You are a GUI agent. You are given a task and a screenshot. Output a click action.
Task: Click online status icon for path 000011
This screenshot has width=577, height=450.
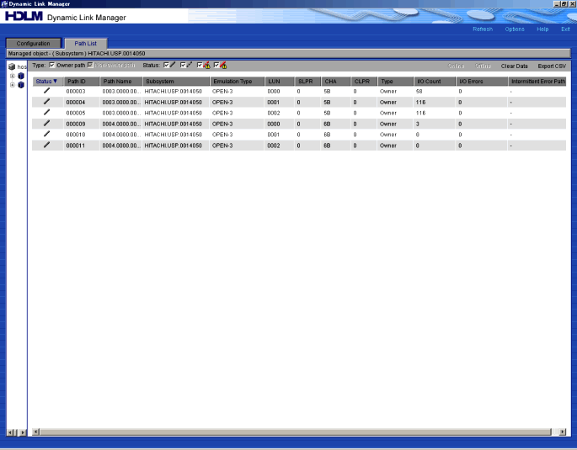(46, 146)
